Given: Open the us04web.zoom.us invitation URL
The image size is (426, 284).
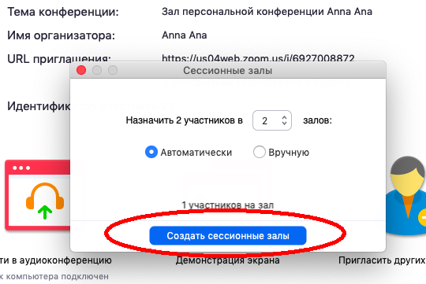Looking at the screenshot, I should (x=258, y=58).
